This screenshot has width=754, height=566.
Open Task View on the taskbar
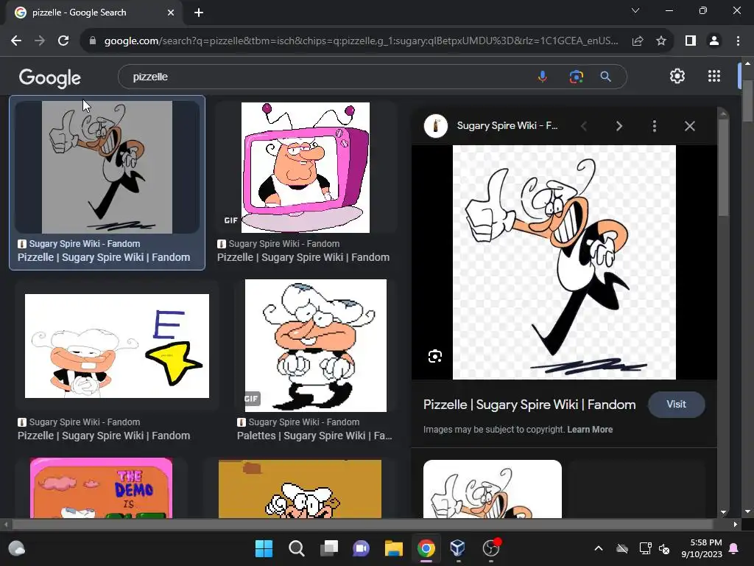pyautogui.click(x=329, y=548)
